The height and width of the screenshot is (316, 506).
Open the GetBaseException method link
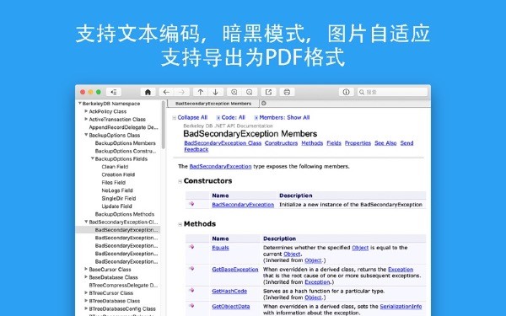(235, 270)
